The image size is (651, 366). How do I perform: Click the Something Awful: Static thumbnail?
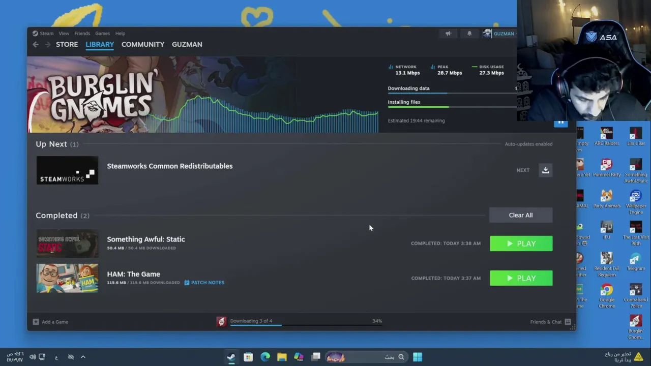tap(67, 243)
